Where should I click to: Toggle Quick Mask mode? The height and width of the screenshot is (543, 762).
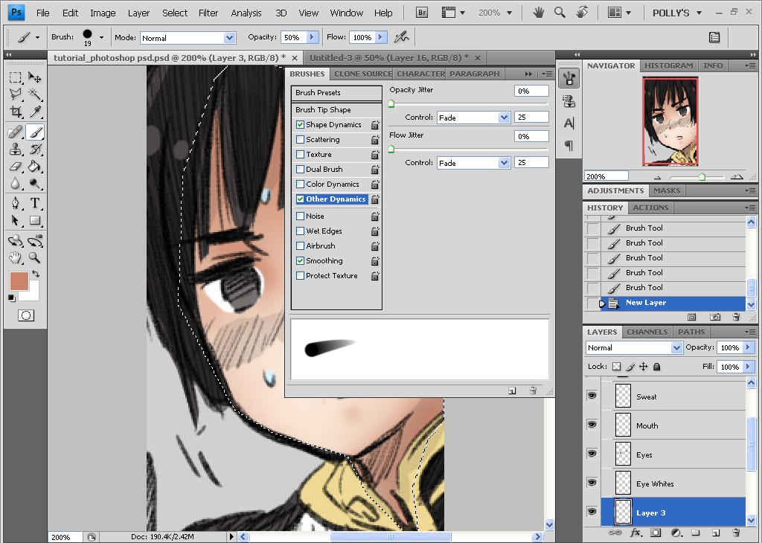point(26,315)
